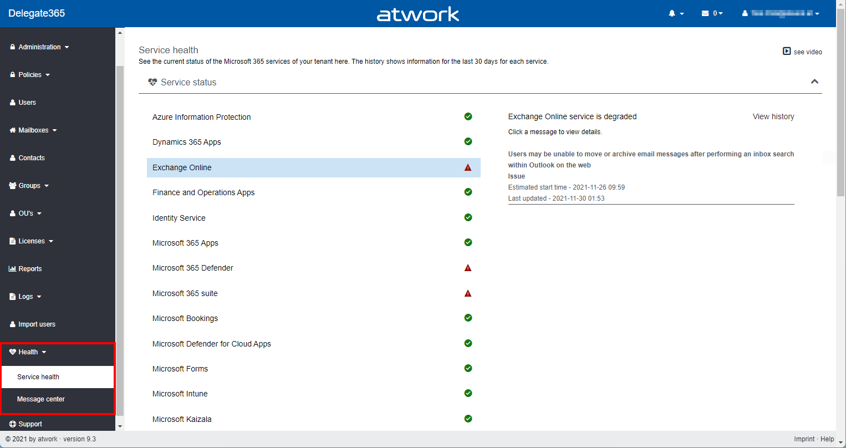Click the View history link
This screenshot has width=846, height=448.
(773, 116)
